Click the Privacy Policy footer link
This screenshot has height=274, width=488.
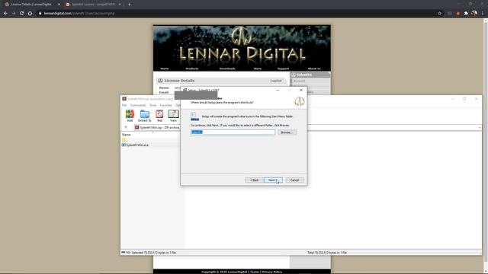pos(272,272)
